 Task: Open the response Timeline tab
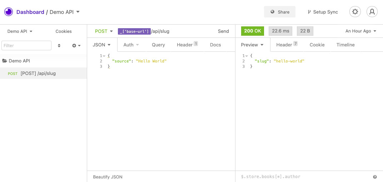point(345,45)
